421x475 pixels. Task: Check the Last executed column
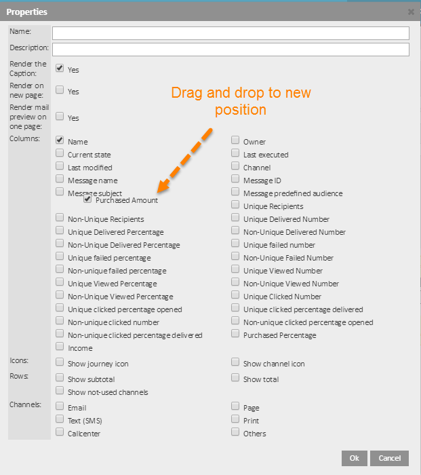point(235,154)
